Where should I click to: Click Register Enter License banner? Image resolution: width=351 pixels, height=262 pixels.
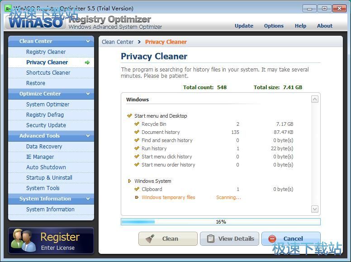click(x=51, y=241)
